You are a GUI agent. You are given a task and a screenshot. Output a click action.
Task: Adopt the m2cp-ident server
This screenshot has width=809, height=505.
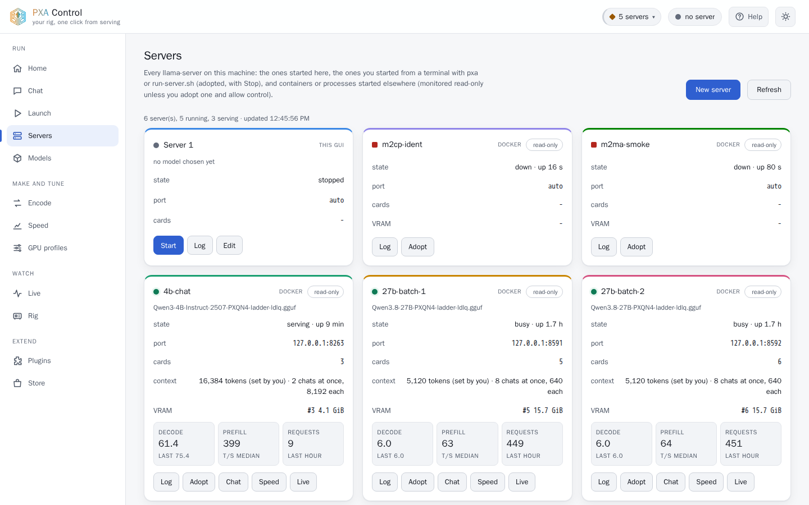point(417,247)
